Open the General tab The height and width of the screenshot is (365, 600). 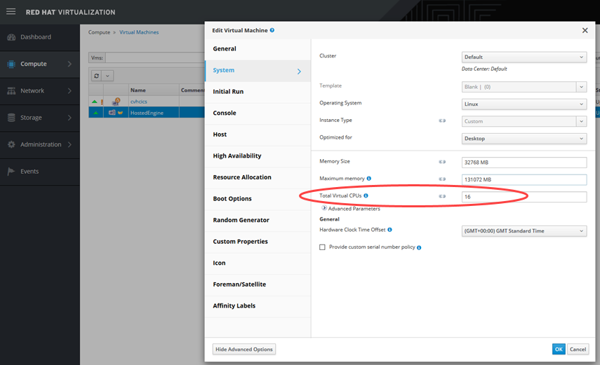point(258,49)
